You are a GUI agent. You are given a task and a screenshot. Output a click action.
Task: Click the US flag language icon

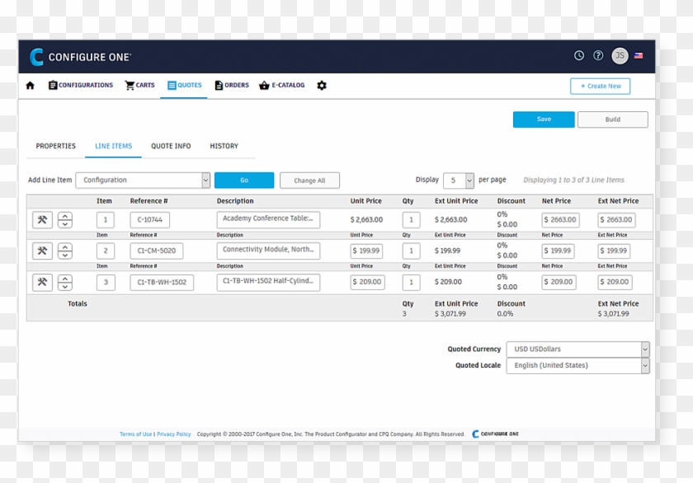tap(639, 56)
